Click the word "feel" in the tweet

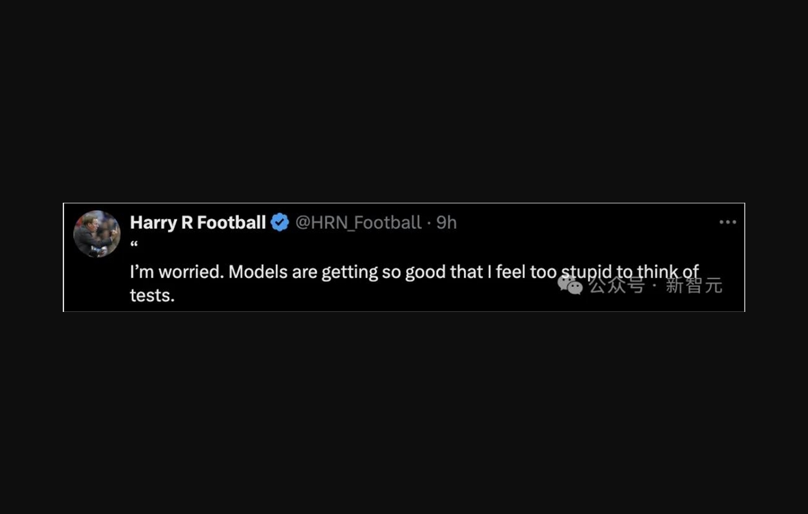tap(510, 272)
